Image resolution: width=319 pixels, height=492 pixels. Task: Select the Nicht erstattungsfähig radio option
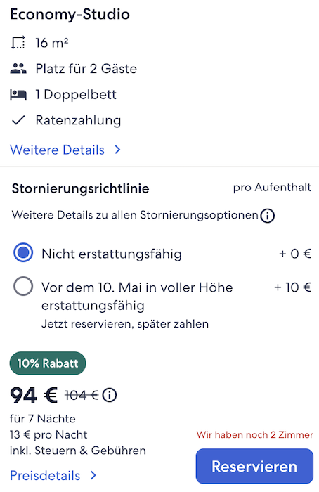[x=23, y=252]
